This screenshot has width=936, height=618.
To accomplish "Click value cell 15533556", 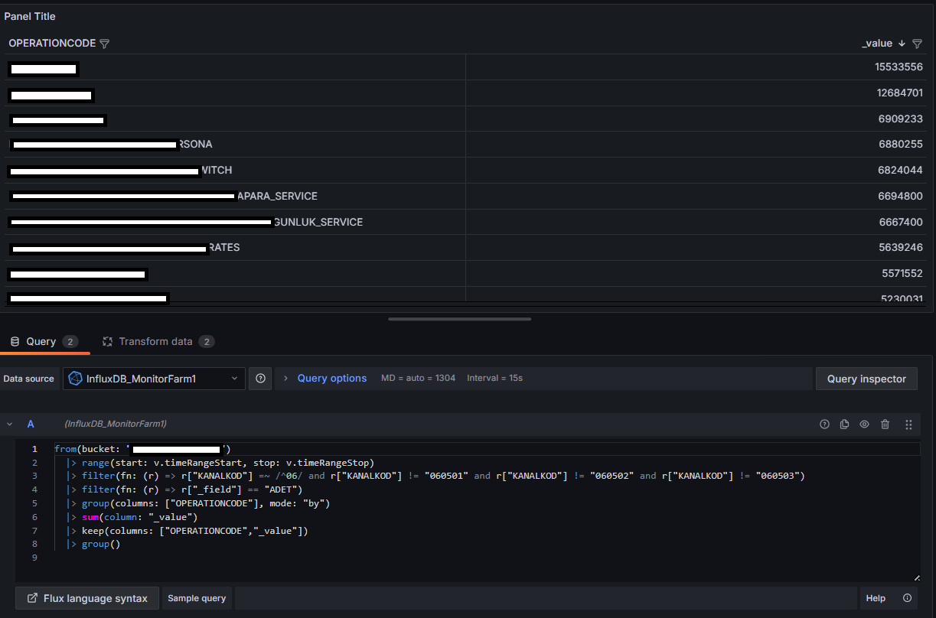I will point(898,67).
